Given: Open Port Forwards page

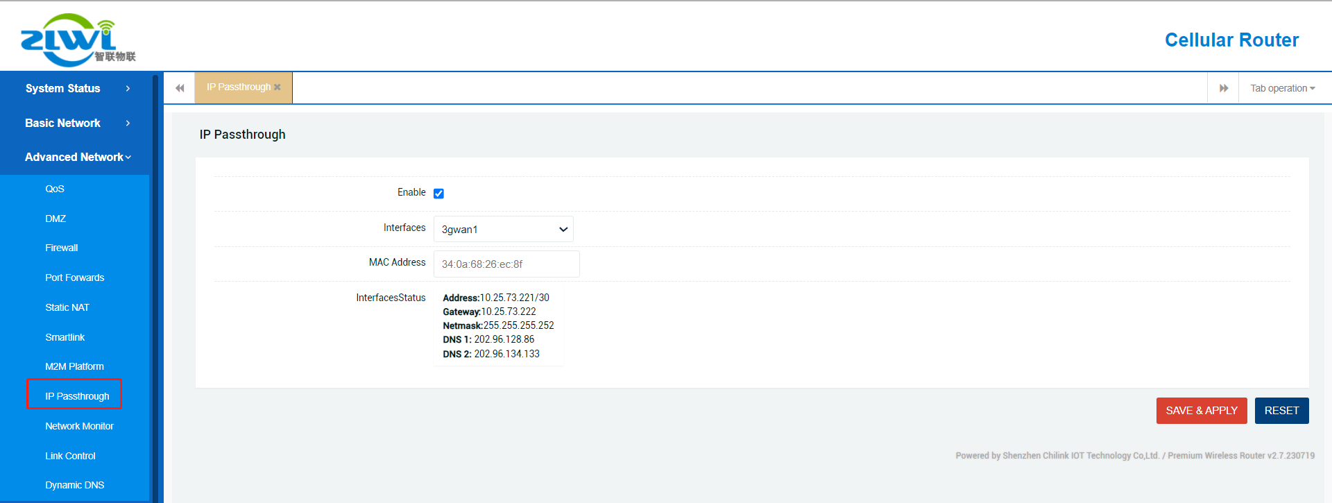Looking at the screenshot, I should [75, 278].
